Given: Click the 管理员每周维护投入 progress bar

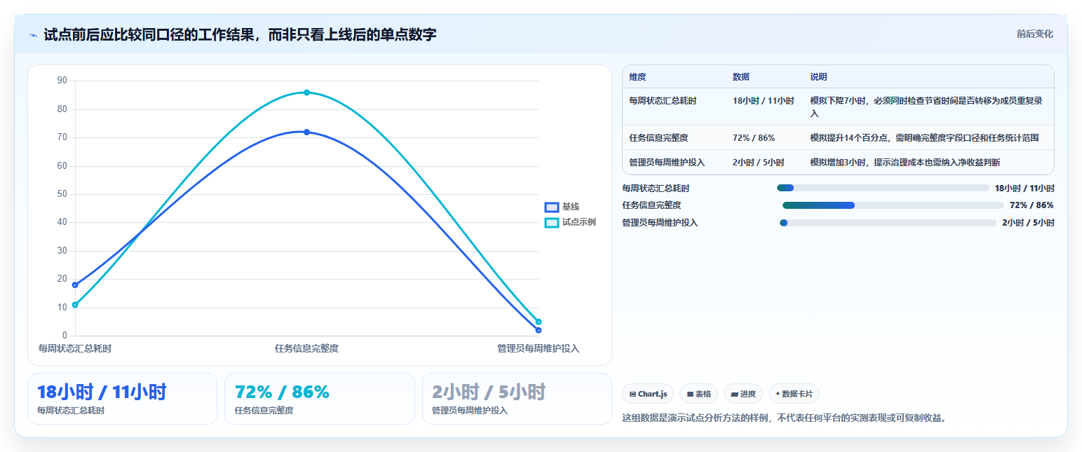Looking at the screenshot, I should click(x=888, y=223).
